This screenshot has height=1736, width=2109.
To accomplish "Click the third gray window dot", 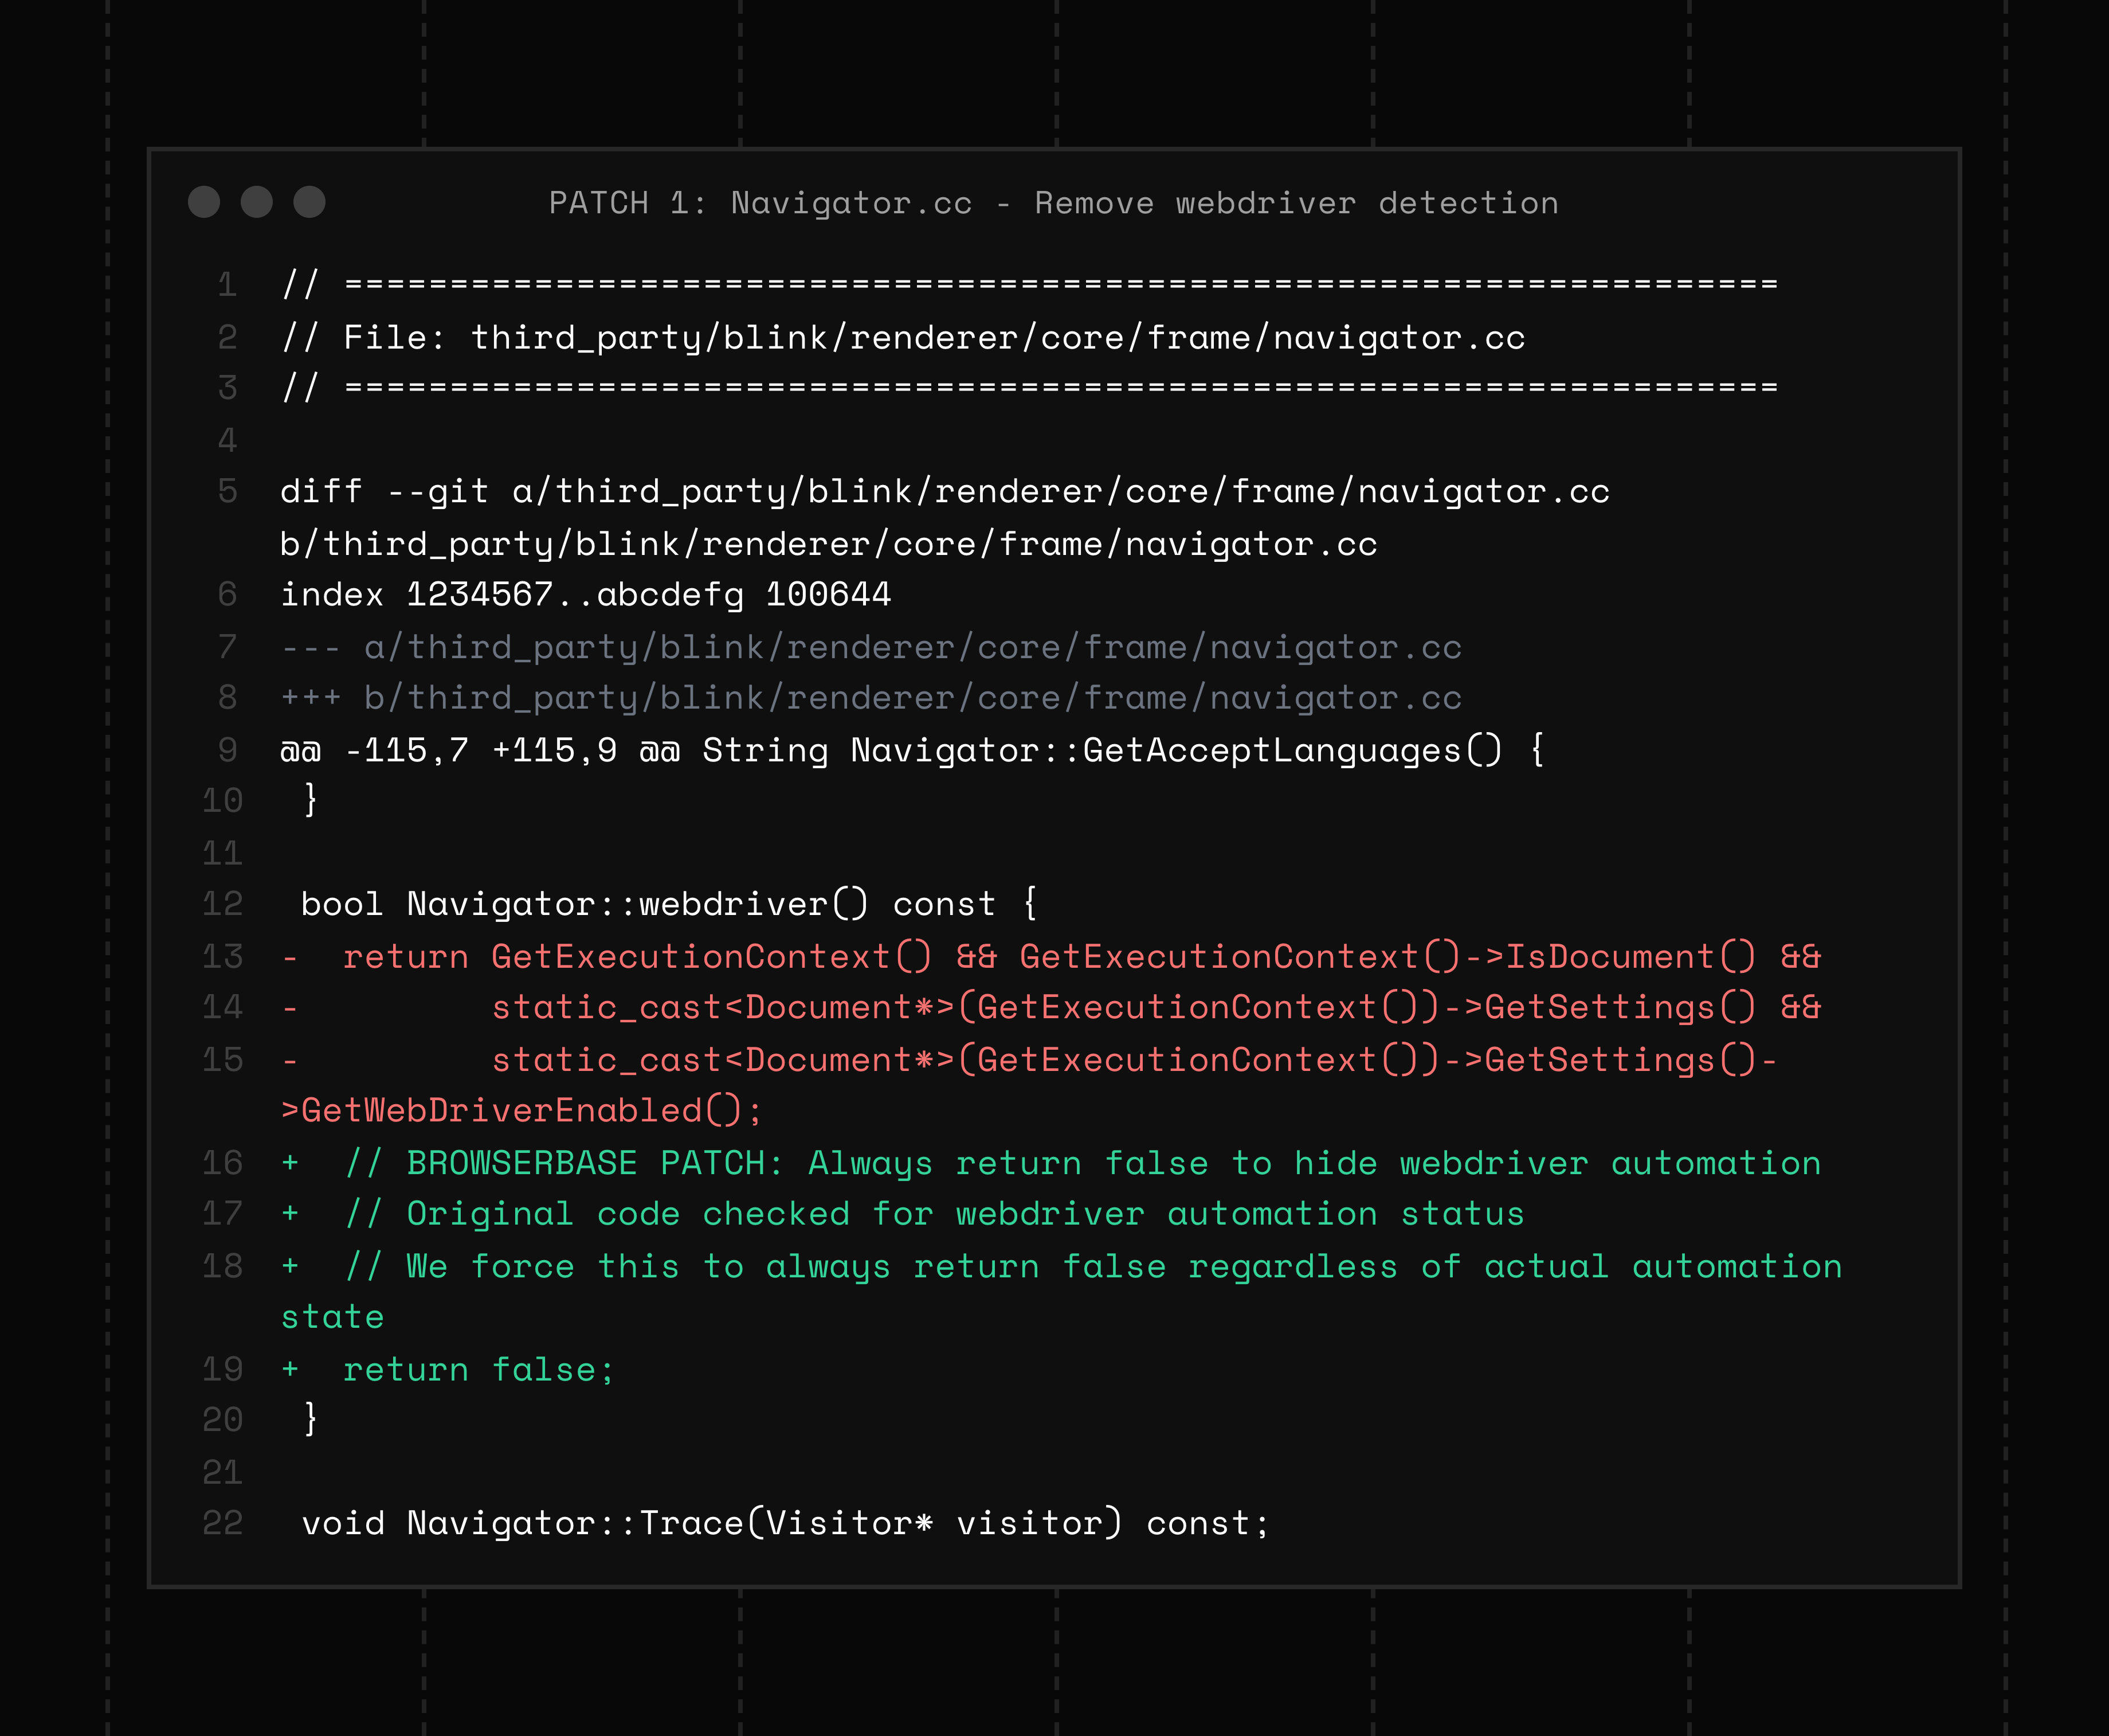I will click(x=309, y=202).
